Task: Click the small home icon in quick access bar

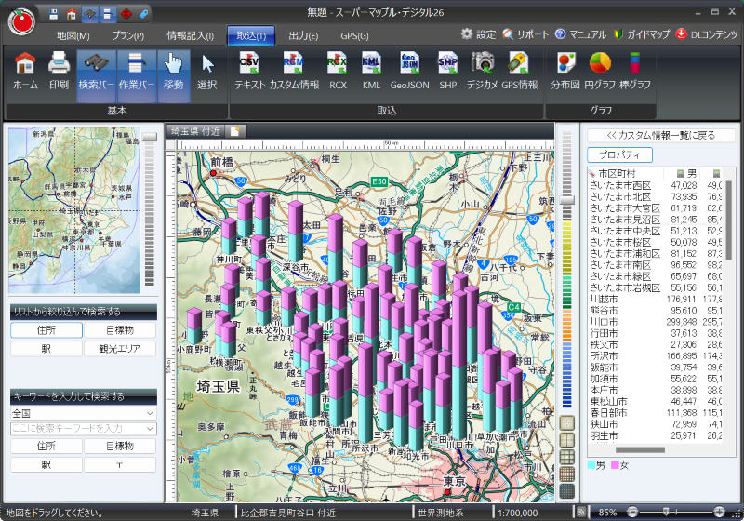Action: click(72, 14)
